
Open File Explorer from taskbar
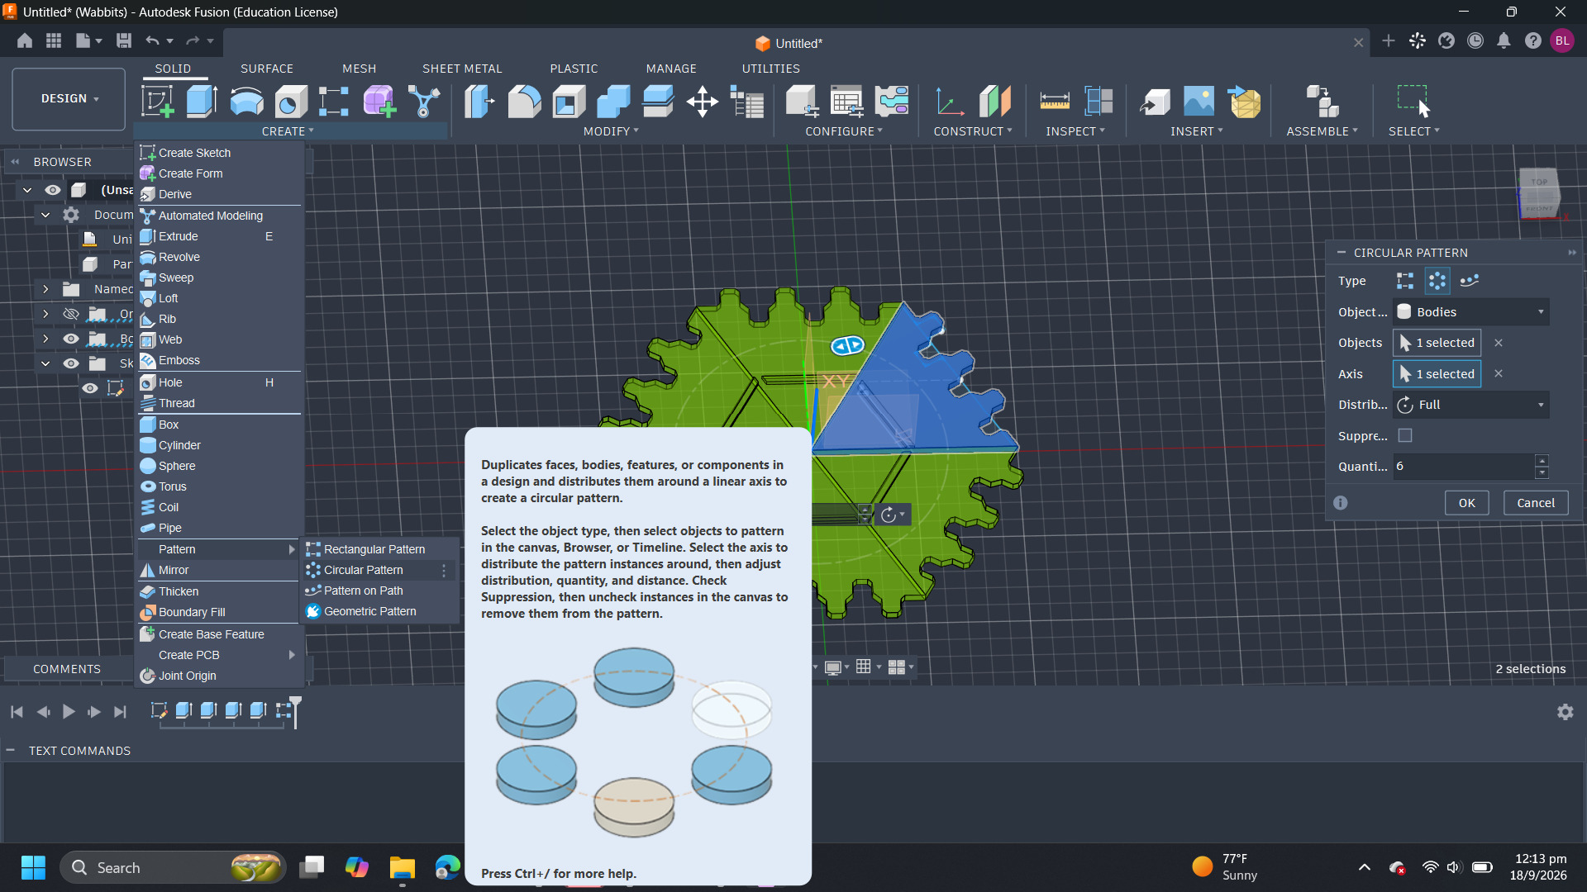click(x=403, y=867)
